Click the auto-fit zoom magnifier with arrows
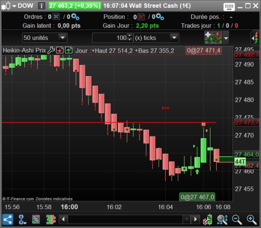Viewport: 261px width, 228px height. point(222,220)
